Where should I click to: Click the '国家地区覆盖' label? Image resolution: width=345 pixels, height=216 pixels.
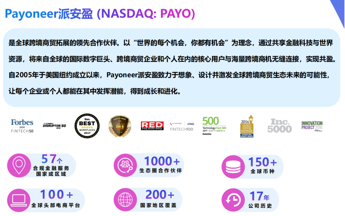(158, 205)
